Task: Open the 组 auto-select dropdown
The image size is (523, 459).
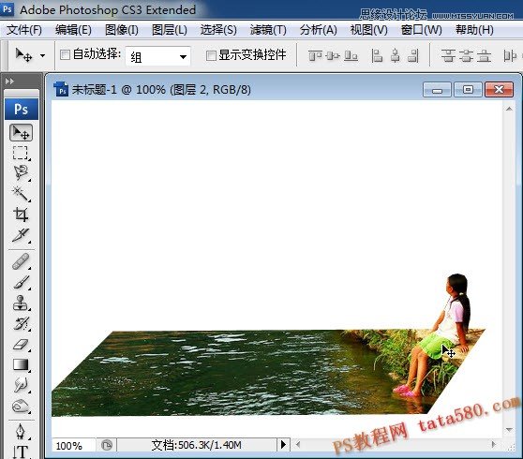Action: point(157,56)
